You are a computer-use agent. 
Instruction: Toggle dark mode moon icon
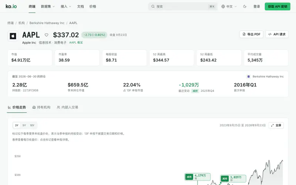pyautogui.click(x=245, y=6)
